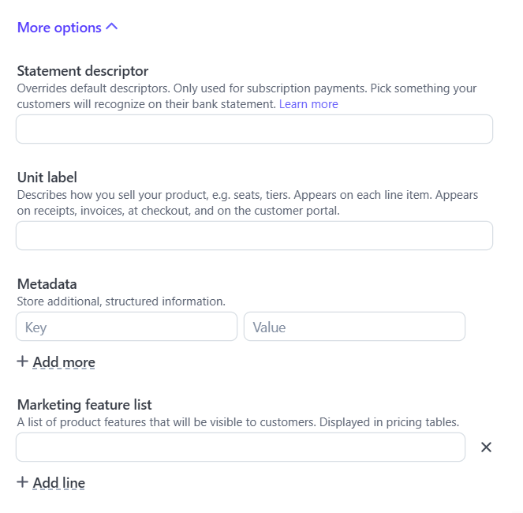This screenshot has height=513, width=523.
Task: Open the Learn more link
Action: (x=308, y=104)
